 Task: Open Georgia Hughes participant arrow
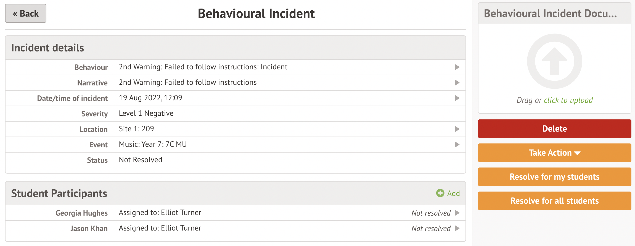click(x=457, y=213)
